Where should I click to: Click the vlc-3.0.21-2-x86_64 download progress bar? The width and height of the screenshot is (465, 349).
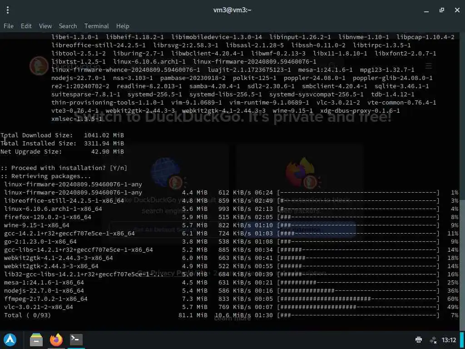[358, 307]
